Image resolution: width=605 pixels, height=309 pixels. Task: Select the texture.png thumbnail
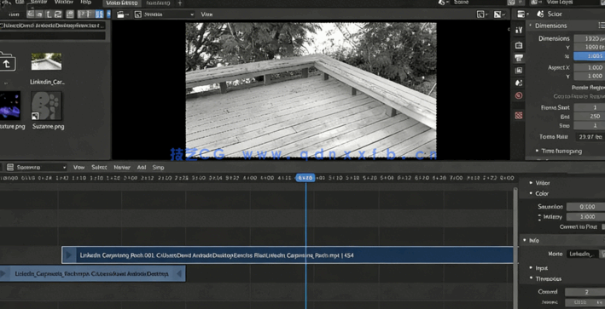pos(10,106)
